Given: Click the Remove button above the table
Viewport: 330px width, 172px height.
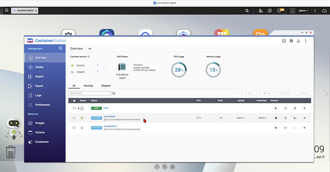Looking at the screenshot, I should click(x=303, y=93).
